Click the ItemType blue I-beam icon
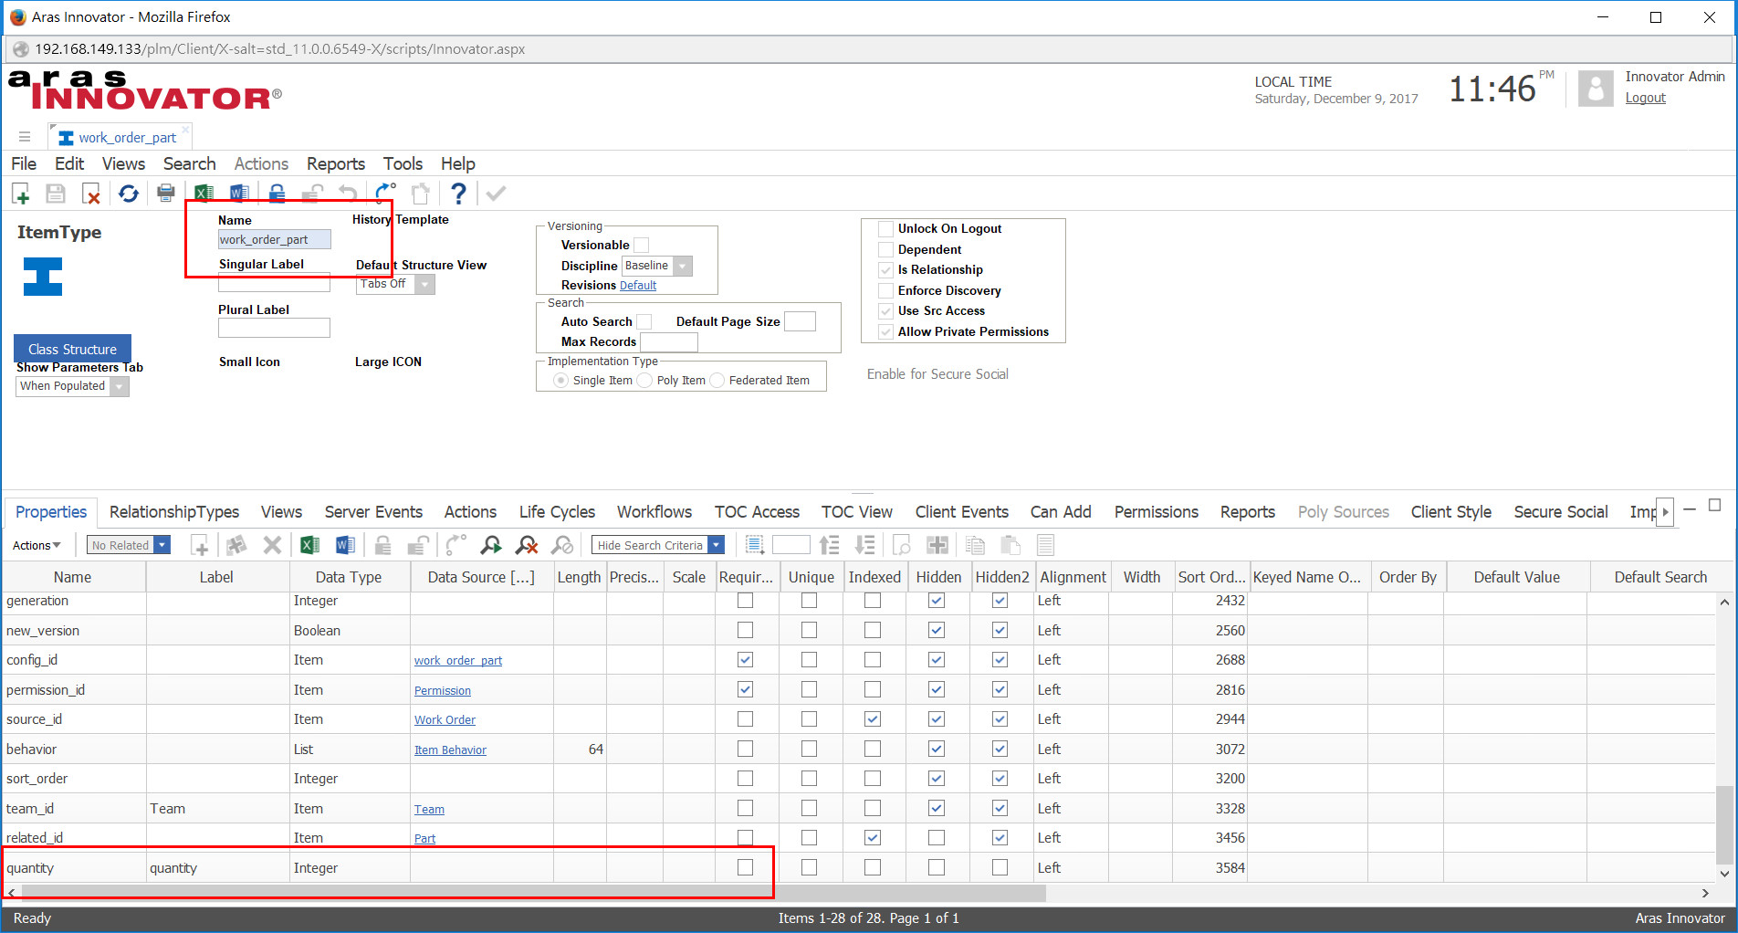Viewport: 1738px width, 933px height. click(43, 277)
